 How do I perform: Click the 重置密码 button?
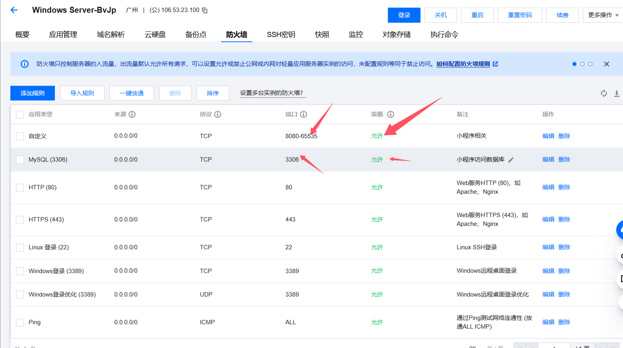pos(520,15)
